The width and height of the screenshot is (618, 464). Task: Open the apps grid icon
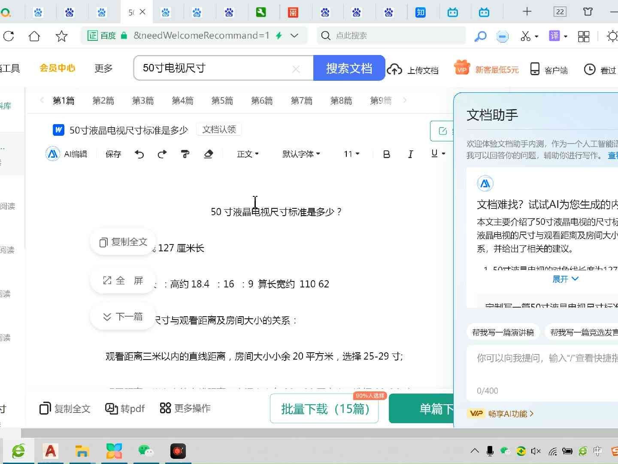(584, 36)
